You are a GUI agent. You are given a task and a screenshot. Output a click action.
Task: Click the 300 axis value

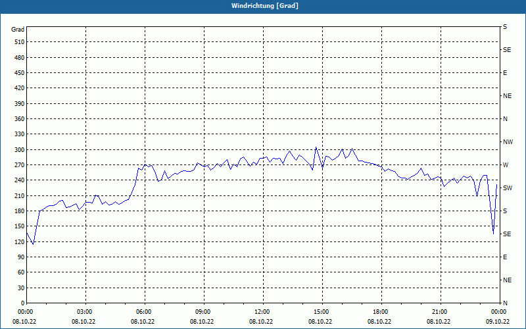pos(20,149)
